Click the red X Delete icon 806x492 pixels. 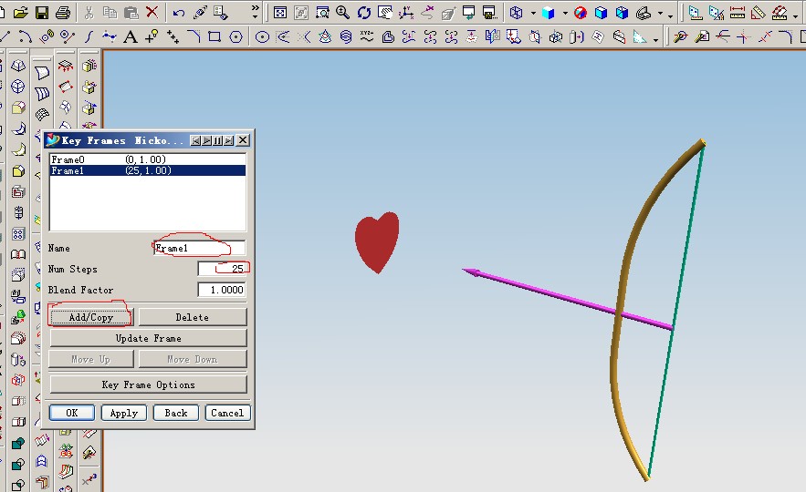(152, 13)
